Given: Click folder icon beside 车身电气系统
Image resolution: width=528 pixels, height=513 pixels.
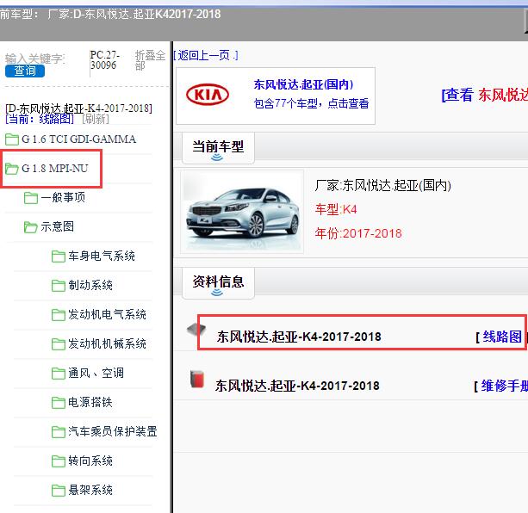Looking at the screenshot, I should click(x=59, y=256).
